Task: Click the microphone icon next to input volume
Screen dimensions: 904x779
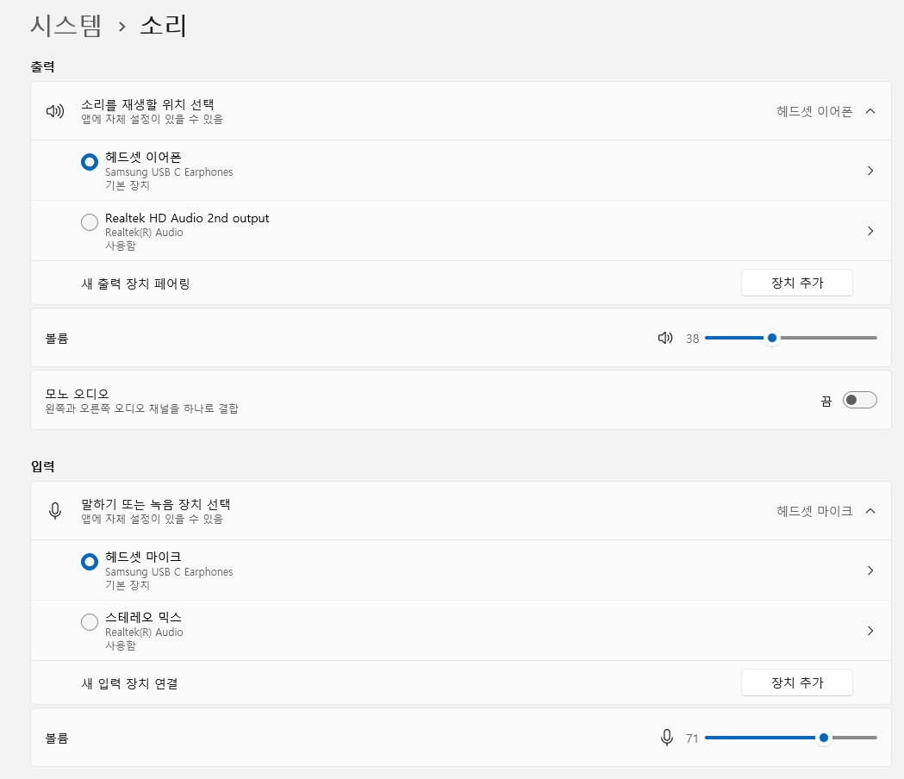Action: pos(666,738)
